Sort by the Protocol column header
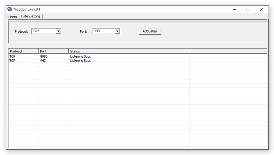The image size is (274, 155). click(23, 51)
